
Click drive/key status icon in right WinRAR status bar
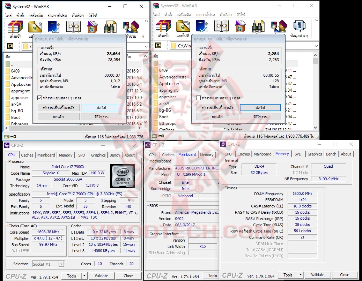coord(158,136)
